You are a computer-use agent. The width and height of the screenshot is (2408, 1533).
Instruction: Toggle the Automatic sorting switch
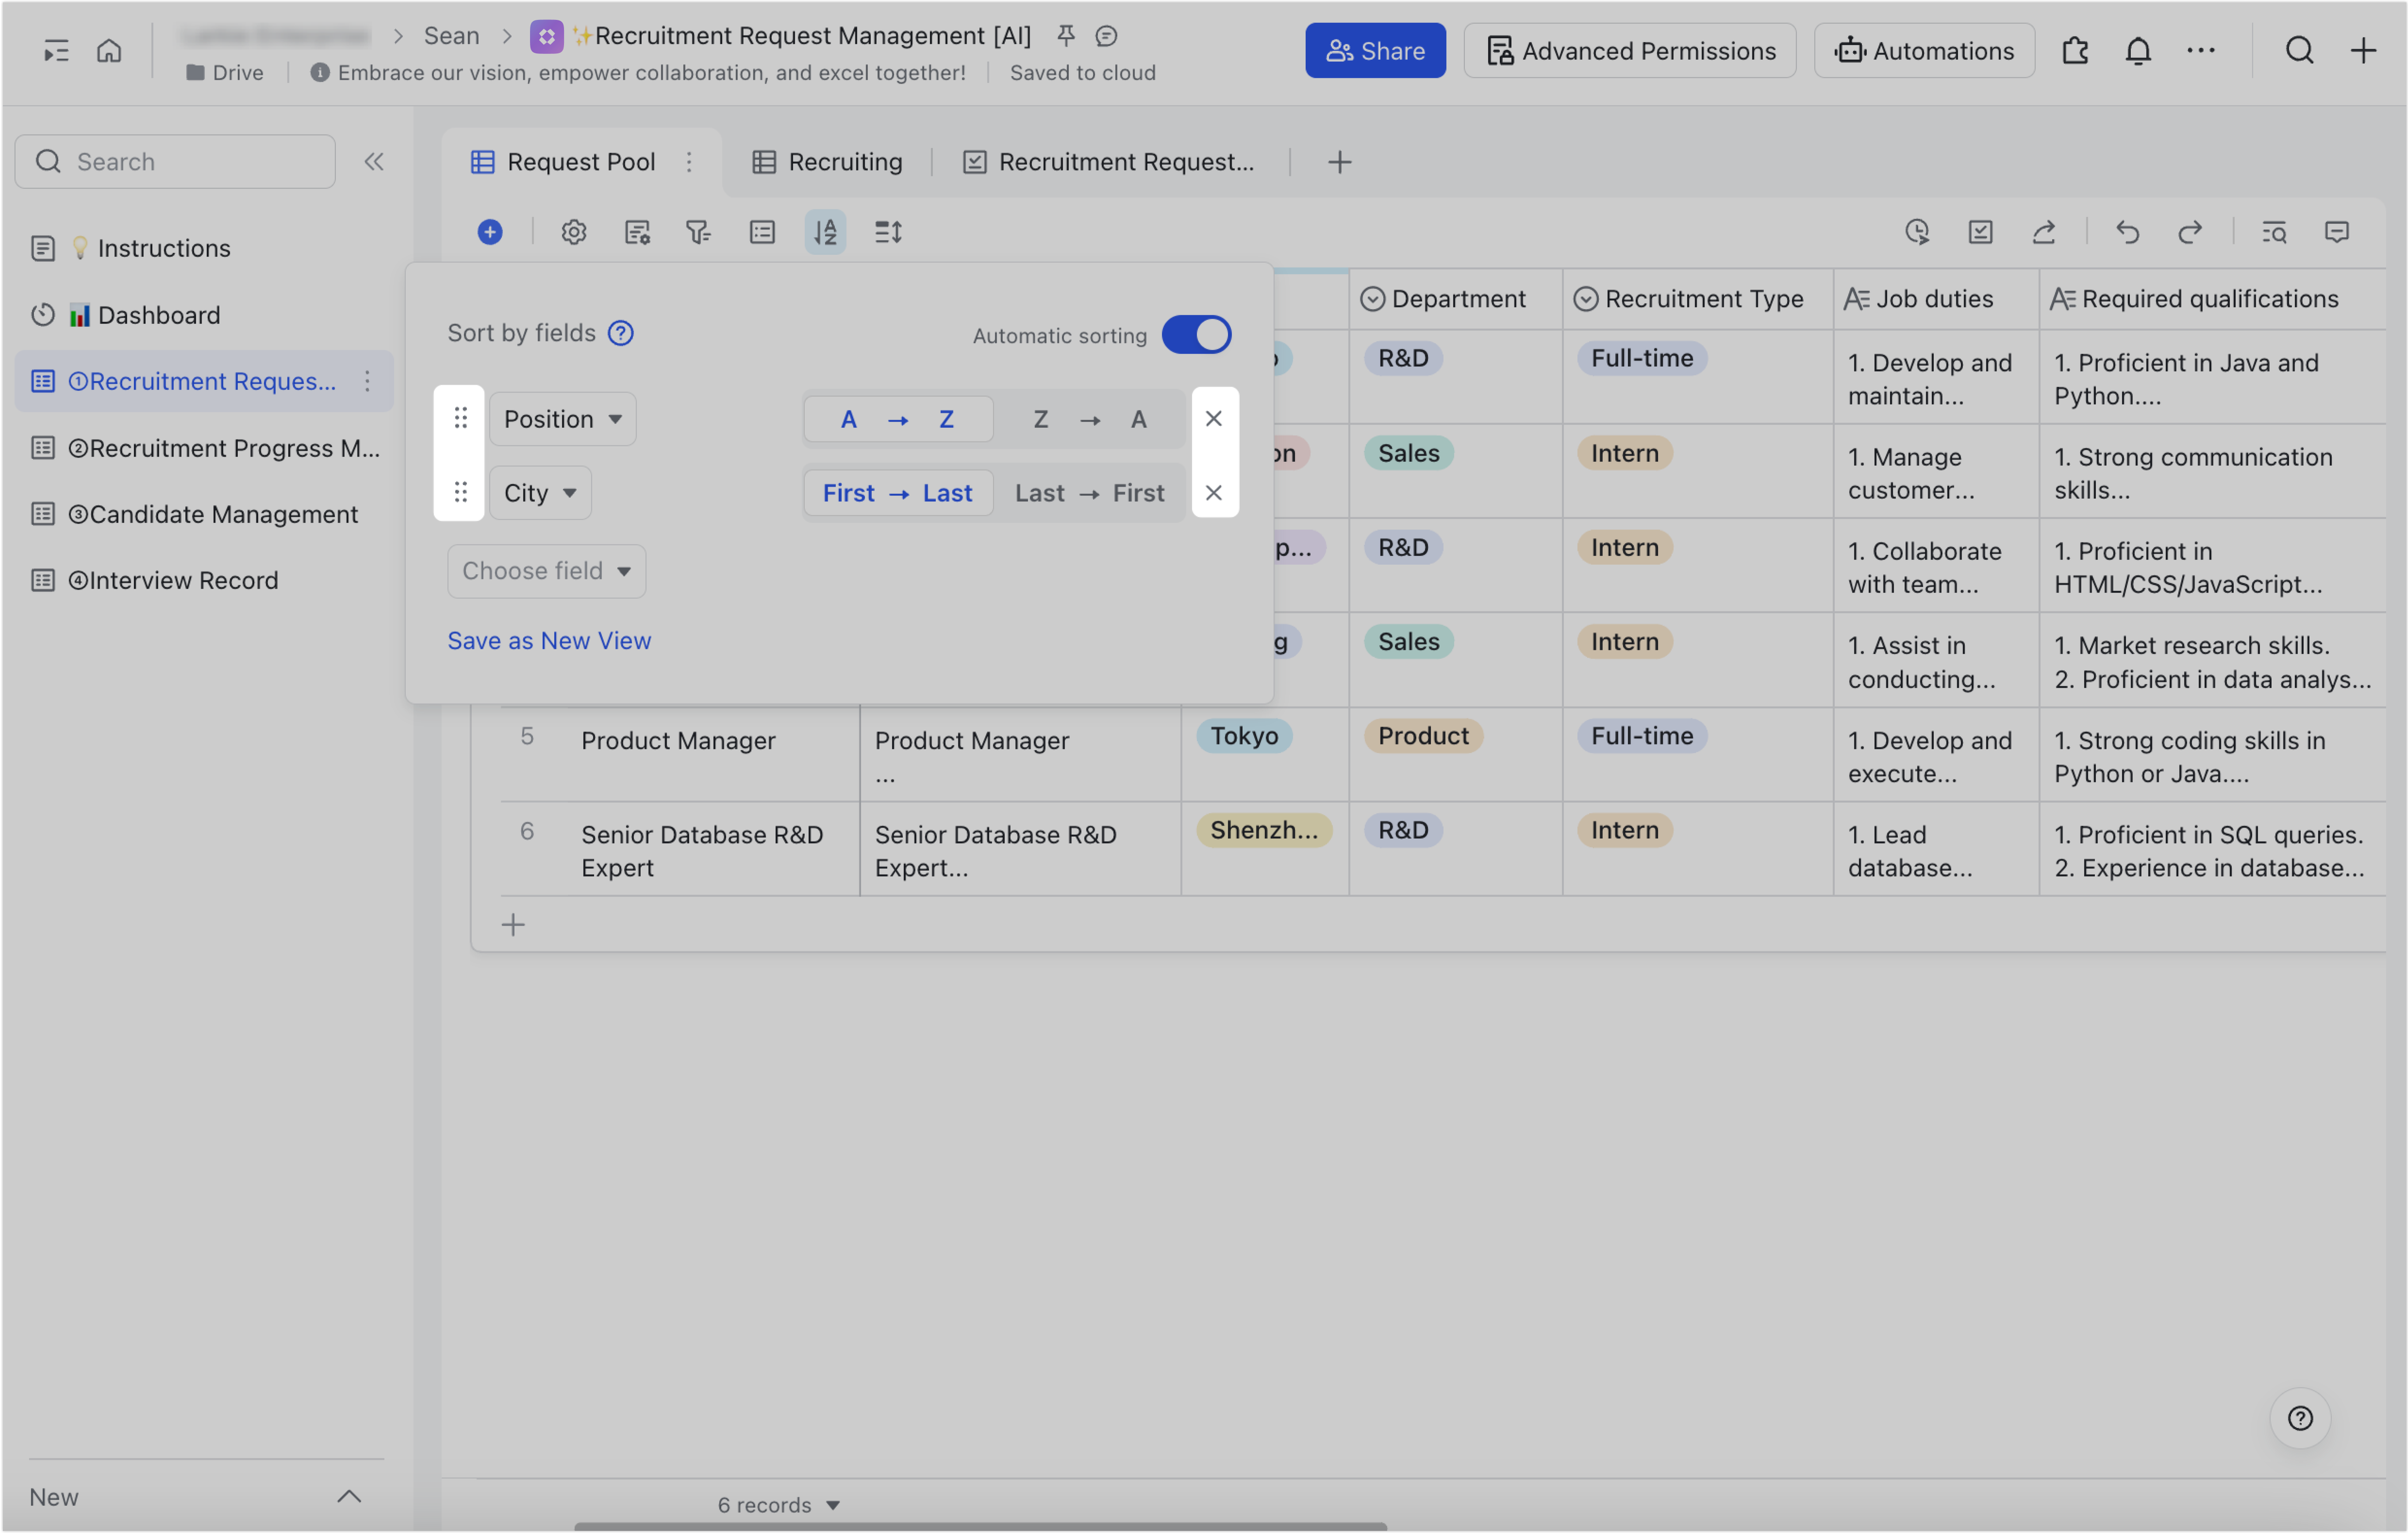tap(1196, 334)
